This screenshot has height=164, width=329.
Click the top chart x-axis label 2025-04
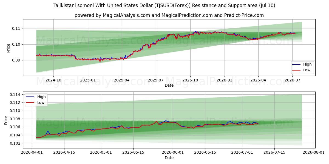point(122,80)
